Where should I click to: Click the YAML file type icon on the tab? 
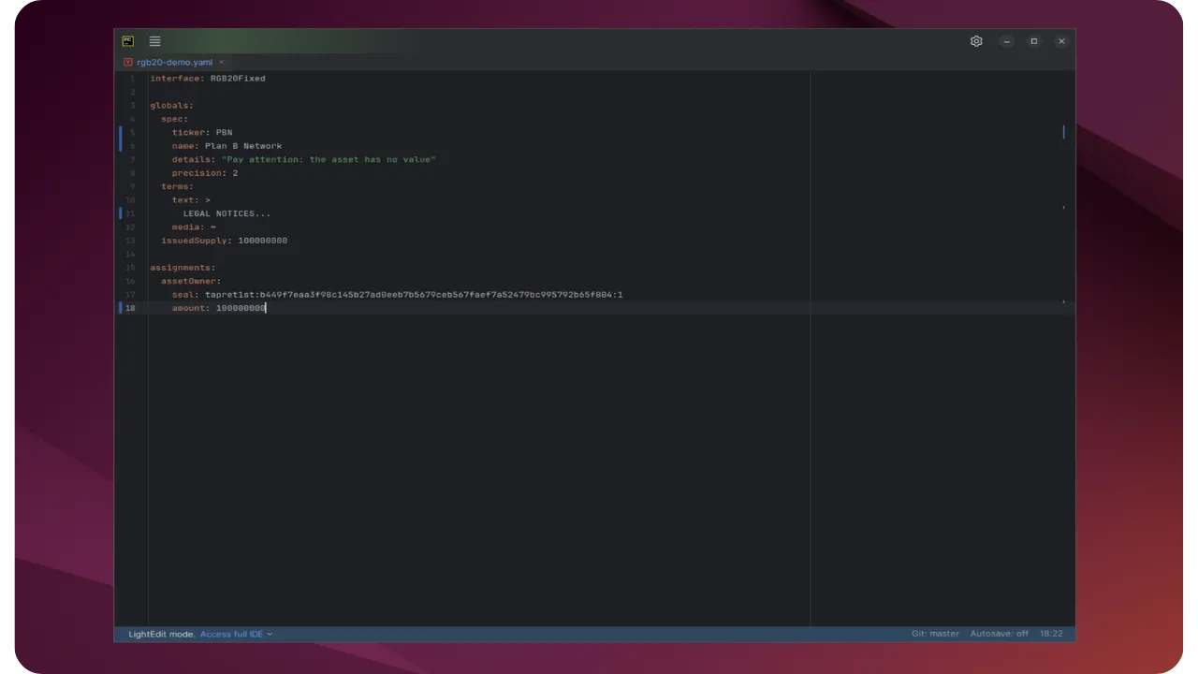point(127,62)
